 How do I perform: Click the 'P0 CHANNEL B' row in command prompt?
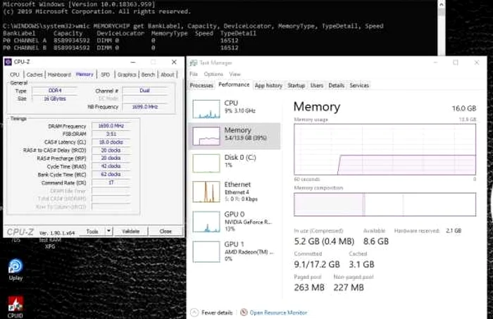coord(120,48)
